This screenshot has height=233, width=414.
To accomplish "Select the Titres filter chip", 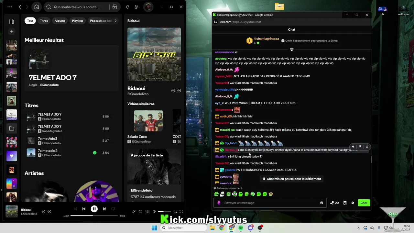I will pyautogui.click(x=44, y=21).
